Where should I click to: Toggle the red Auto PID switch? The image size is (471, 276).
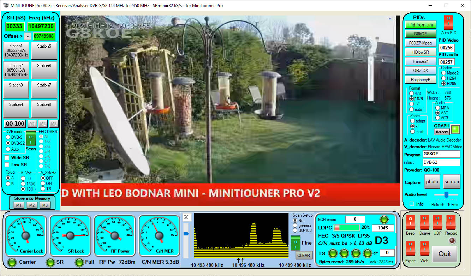tap(448, 22)
